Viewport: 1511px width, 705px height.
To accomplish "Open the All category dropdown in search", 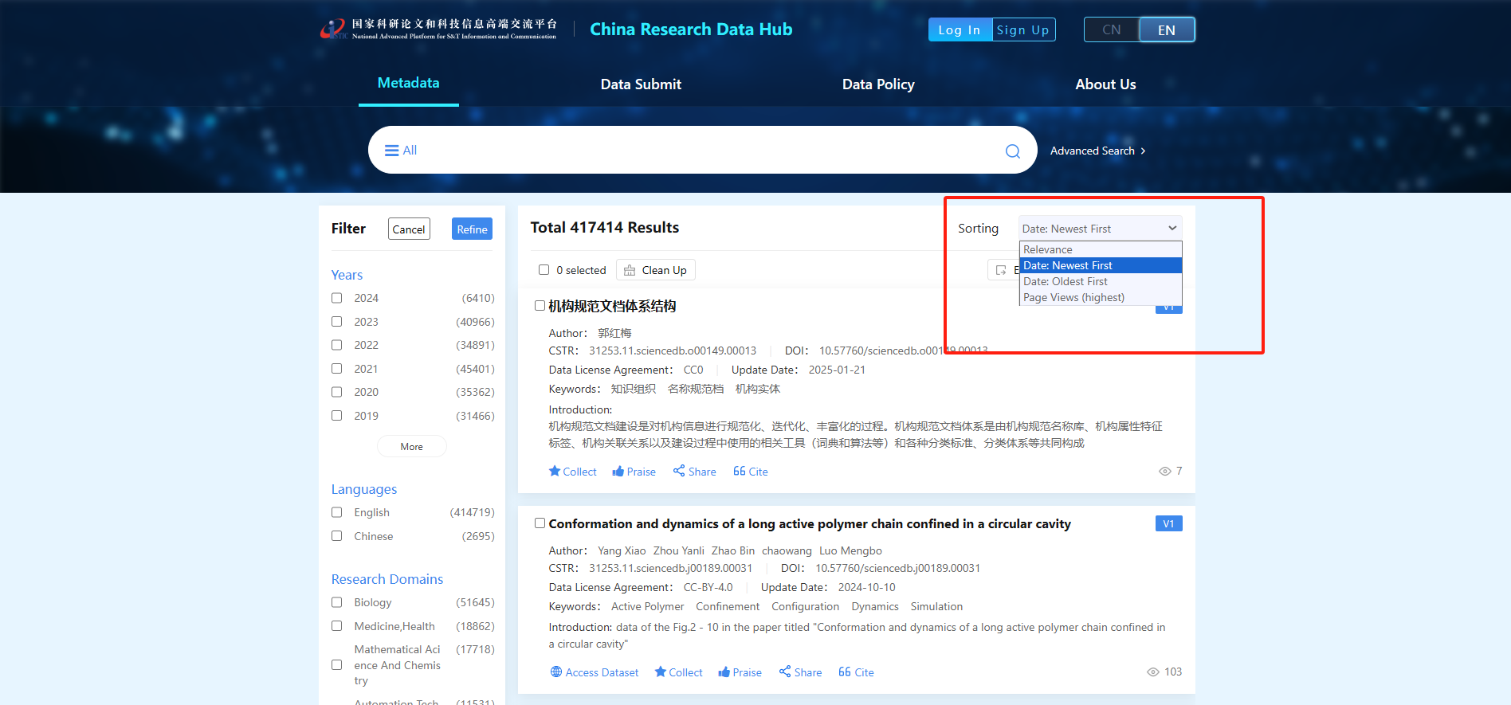I will point(401,151).
